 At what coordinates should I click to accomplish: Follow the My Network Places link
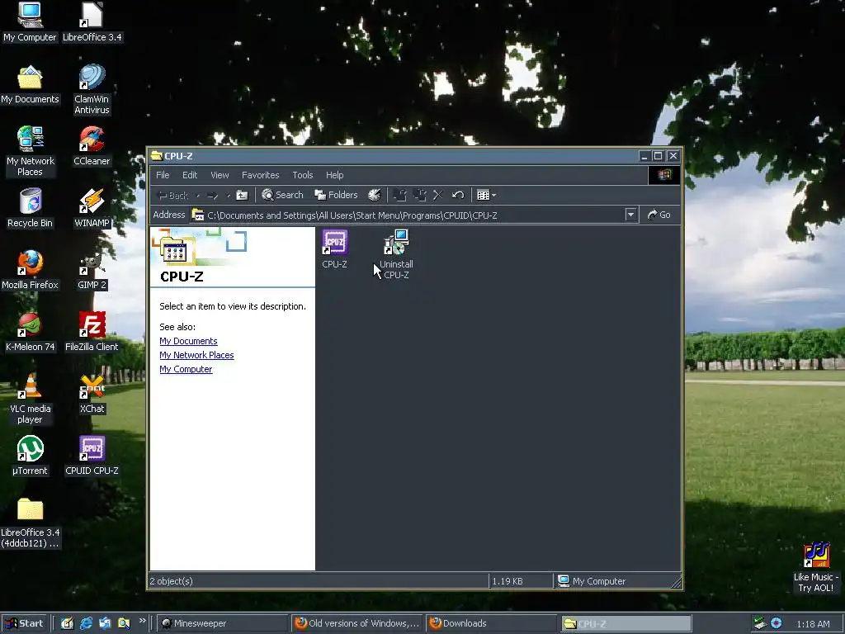tap(196, 355)
